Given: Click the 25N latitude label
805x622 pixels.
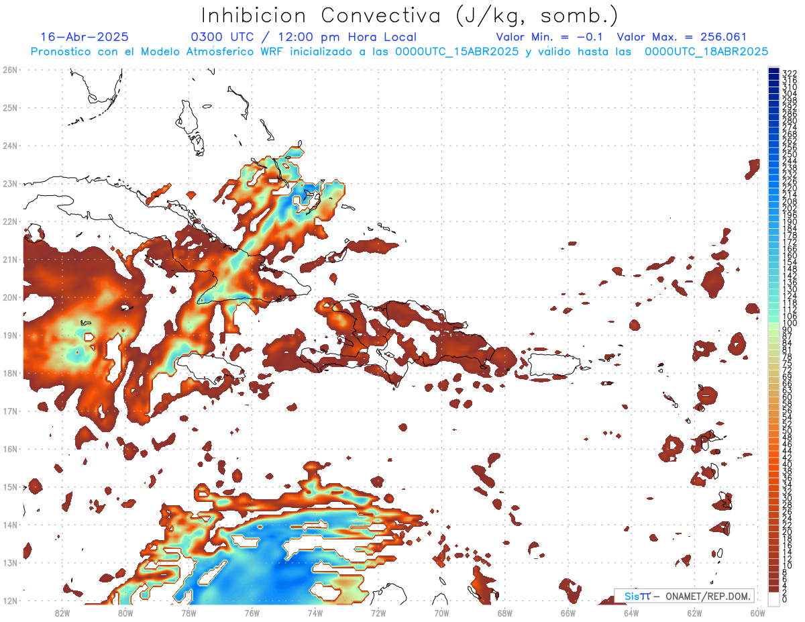Looking at the screenshot, I should click(x=10, y=107).
